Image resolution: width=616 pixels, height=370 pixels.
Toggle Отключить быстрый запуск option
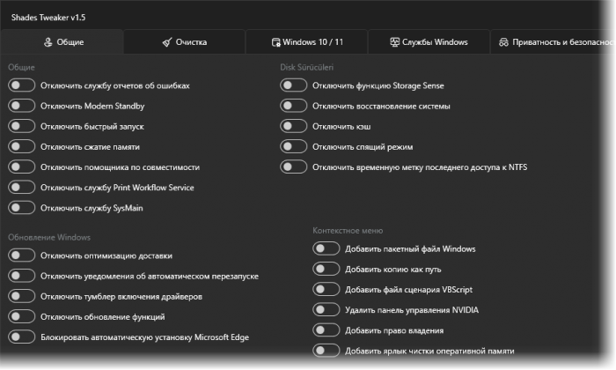point(21,126)
